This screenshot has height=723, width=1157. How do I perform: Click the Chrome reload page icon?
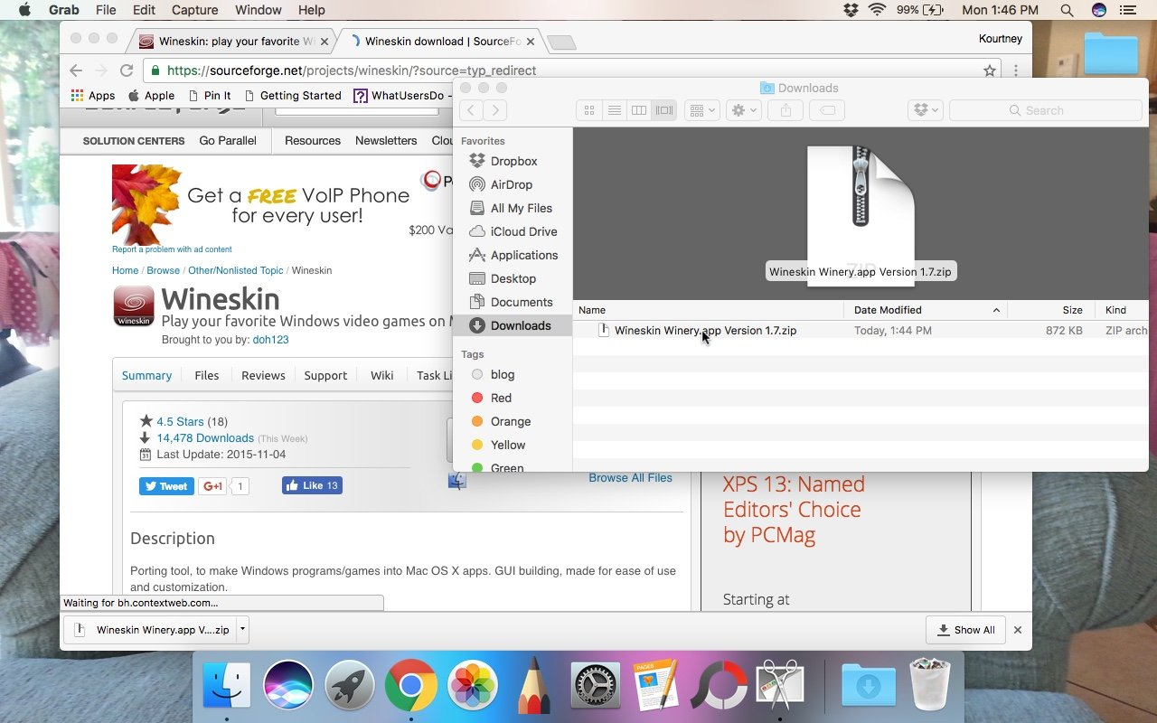click(x=127, y=70)
